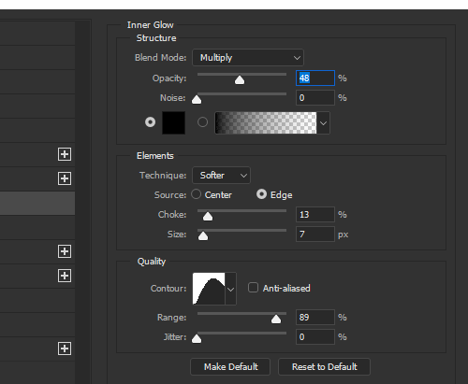Viewport: 468px width, 384px height.
Task: Click the Size value field showing 7
Action: click(315, 234)
